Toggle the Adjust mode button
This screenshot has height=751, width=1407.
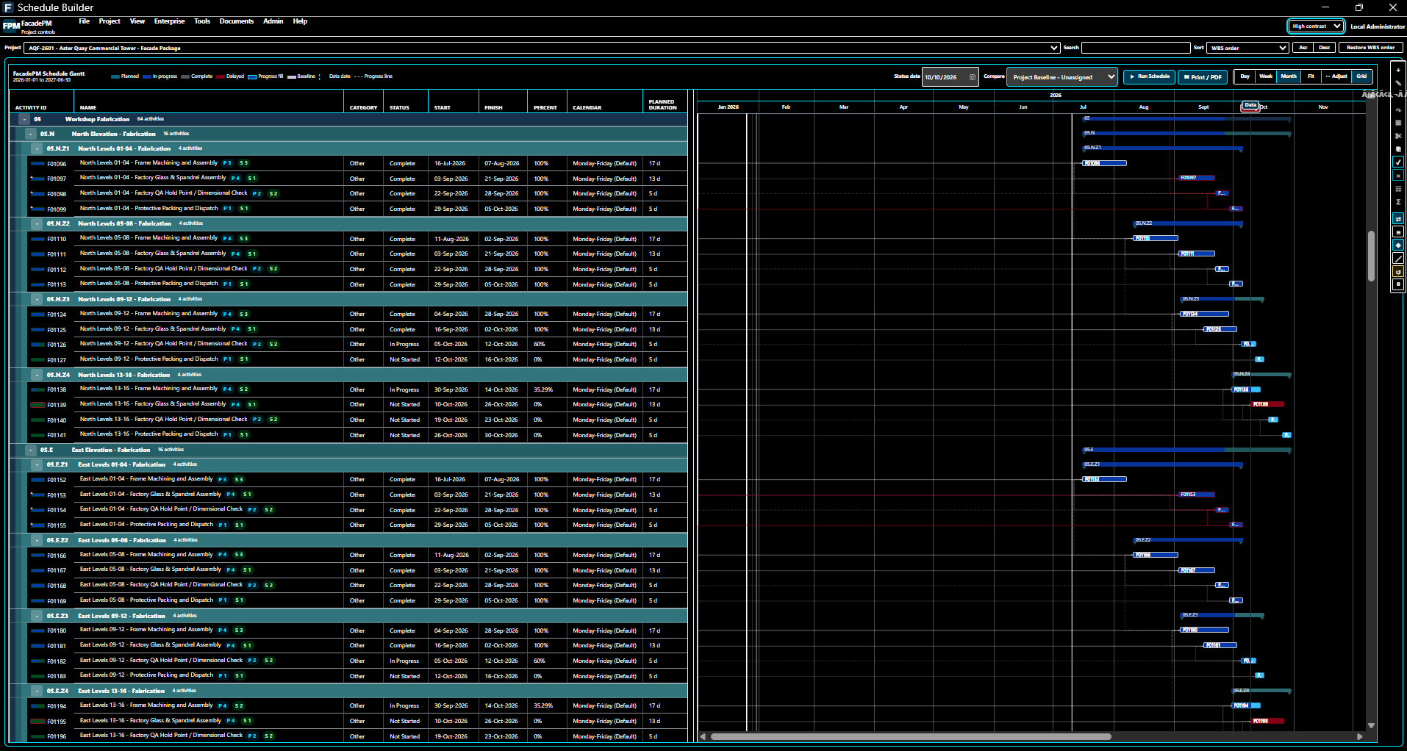tap(1336, 76)
